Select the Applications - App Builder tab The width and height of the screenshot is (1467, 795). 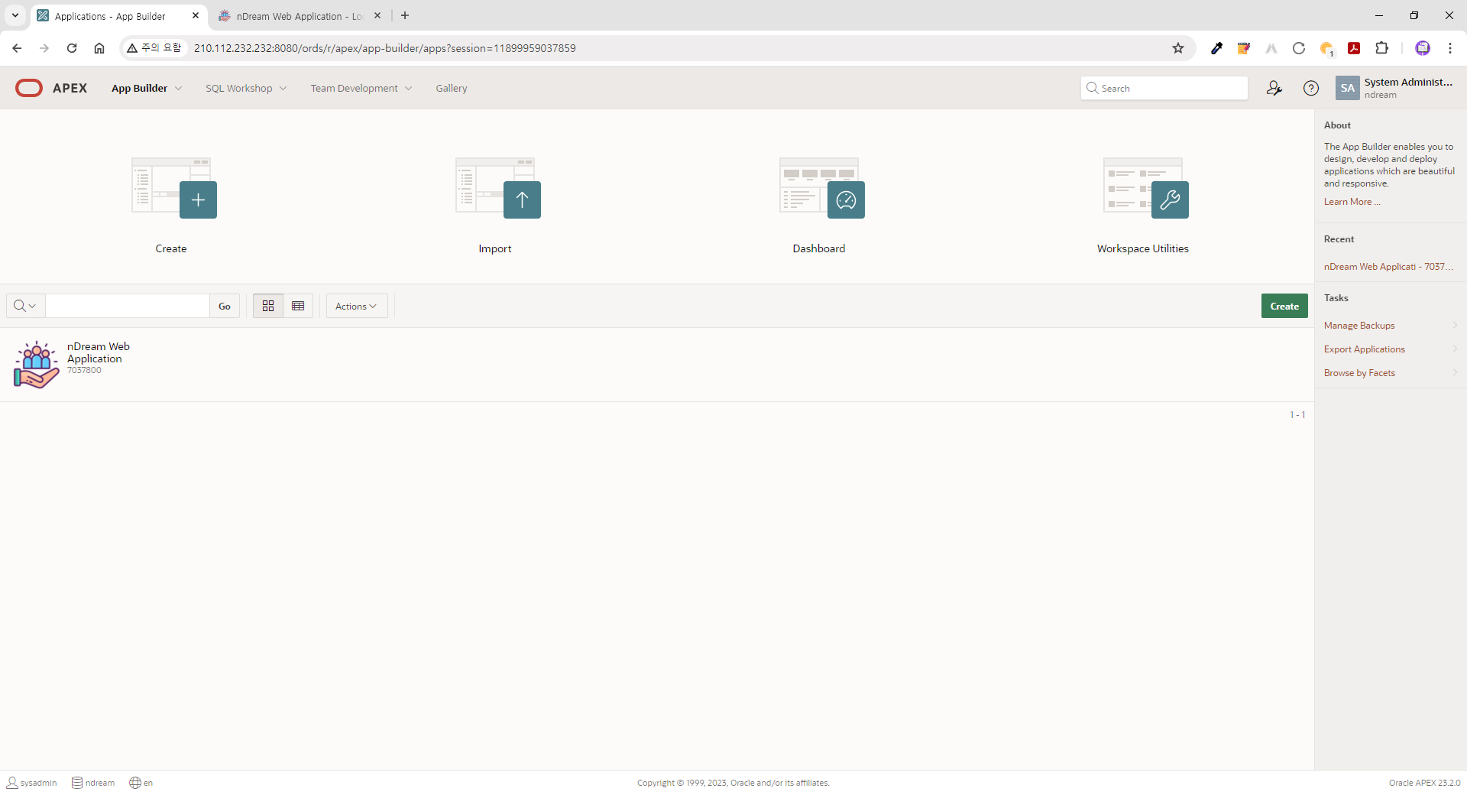(110, 16)
